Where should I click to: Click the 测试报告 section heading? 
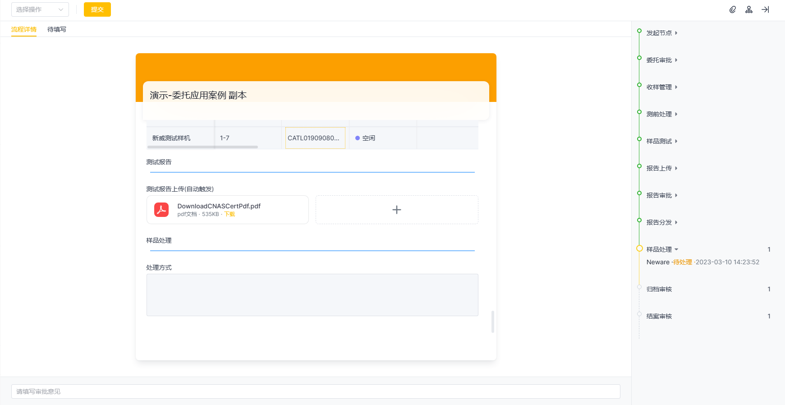(159, 162)
